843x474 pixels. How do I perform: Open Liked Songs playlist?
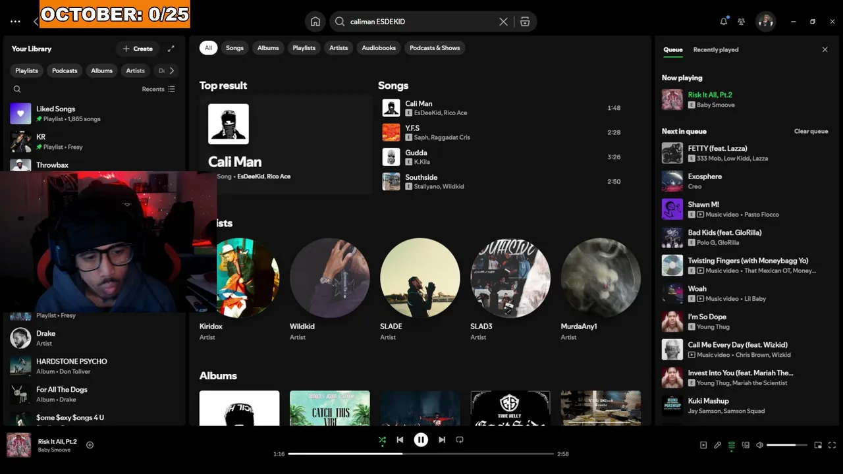click(x=95, y=113)
